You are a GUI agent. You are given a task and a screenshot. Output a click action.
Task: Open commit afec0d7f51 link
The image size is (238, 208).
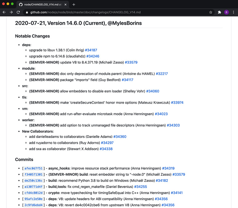tap(34, 168)
